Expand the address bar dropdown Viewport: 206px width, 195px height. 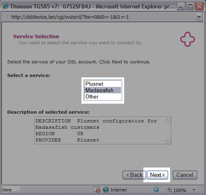199,17
